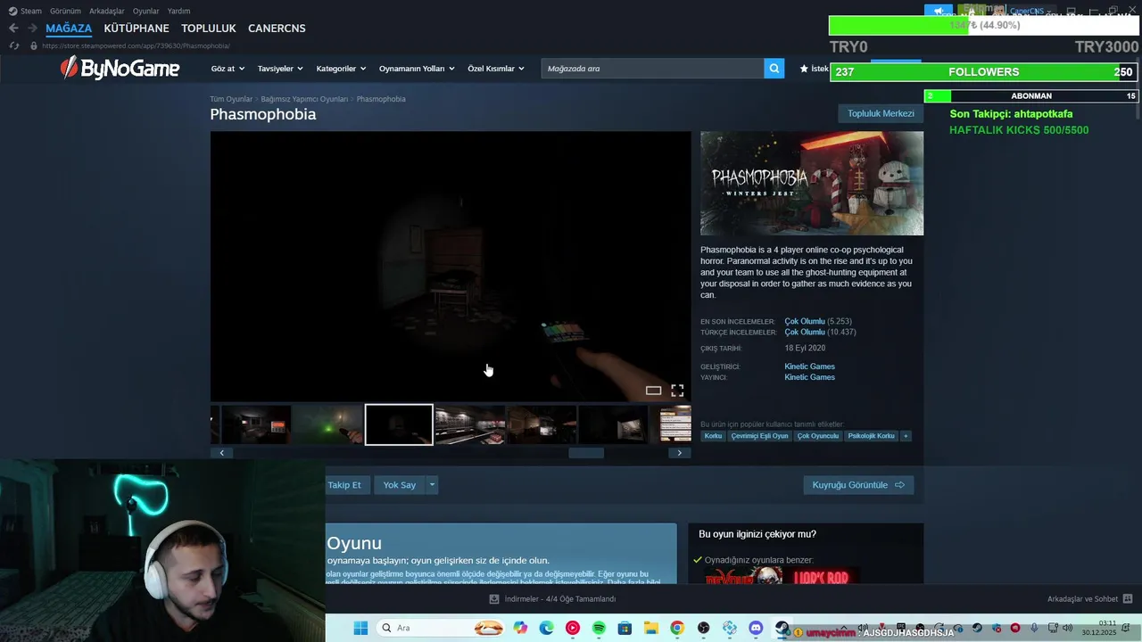Screen dimensions: 1142x642
Task: Open İstek wishlist star button
Action: pos(815,69)
